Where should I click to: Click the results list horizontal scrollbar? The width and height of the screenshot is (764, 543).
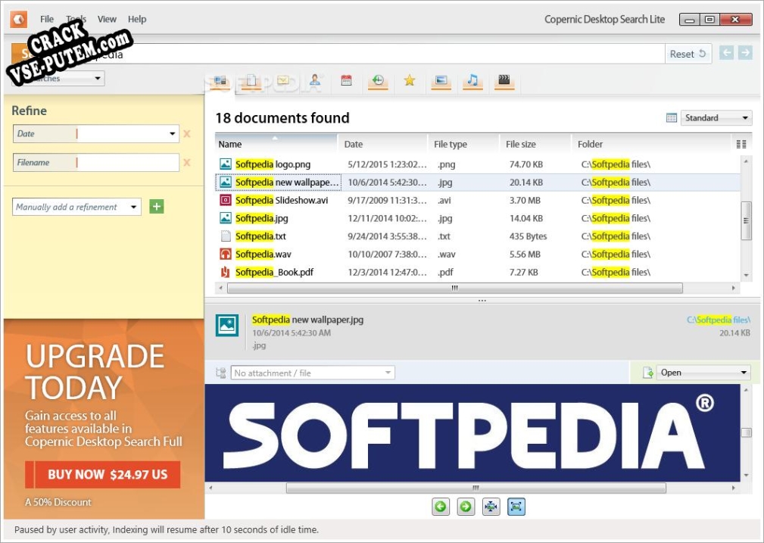click(454, 288)
